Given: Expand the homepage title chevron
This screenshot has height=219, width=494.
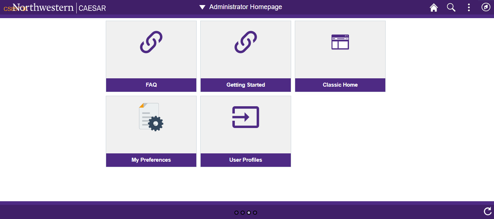Looking at the screenshot, I should (202, 7).
